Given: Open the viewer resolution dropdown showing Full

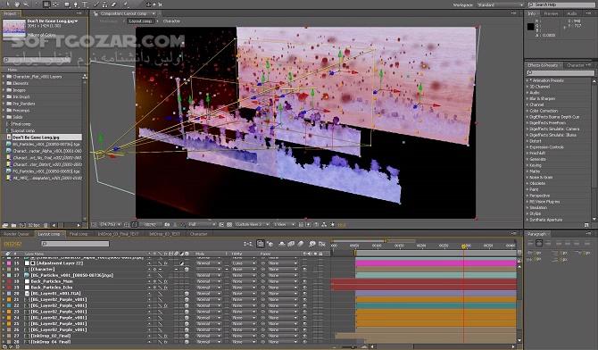Looking at the screenshot, I should (x=202, y=224).
